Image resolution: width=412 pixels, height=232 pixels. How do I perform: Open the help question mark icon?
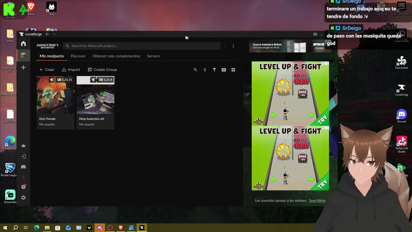pyautogui.click(x=23, y=187)
